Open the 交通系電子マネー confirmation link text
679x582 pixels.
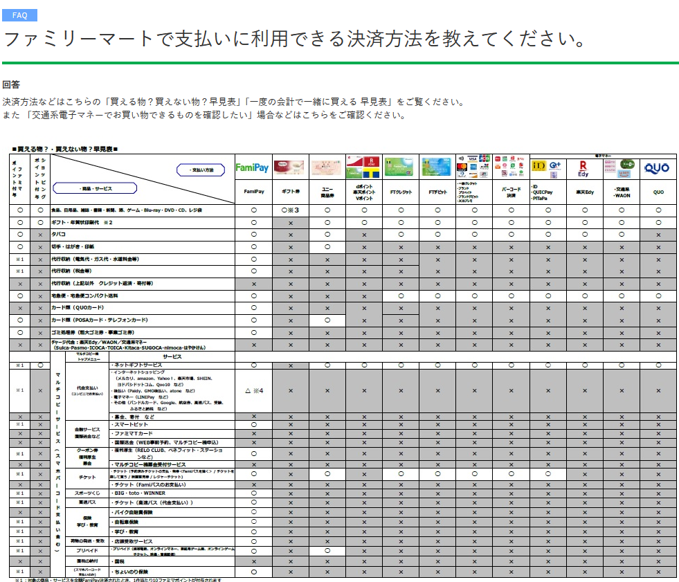138,115
